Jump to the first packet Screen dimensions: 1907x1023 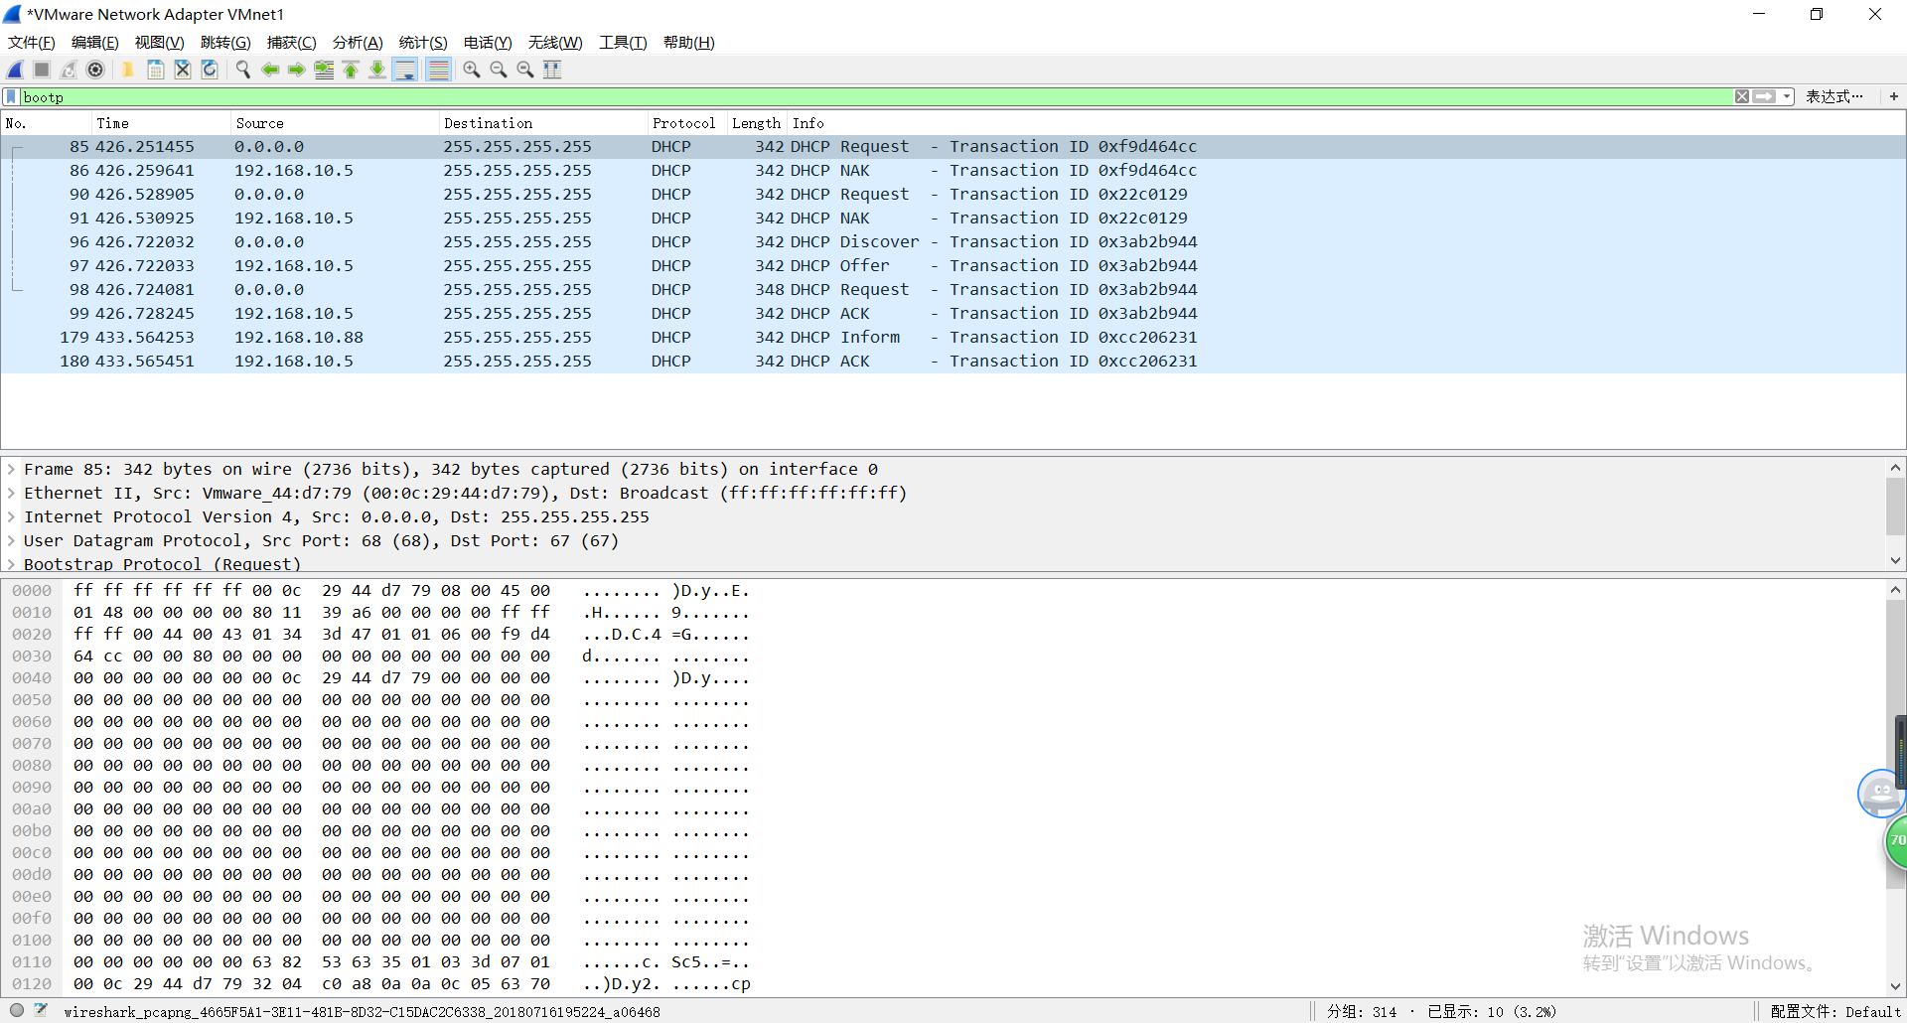coord(351,70)
